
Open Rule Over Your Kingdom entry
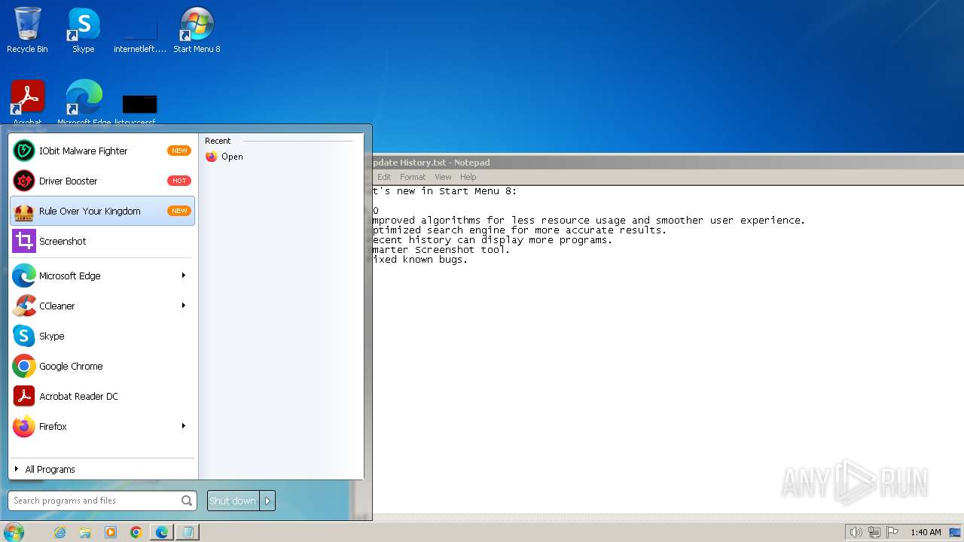tap(102, 211)
